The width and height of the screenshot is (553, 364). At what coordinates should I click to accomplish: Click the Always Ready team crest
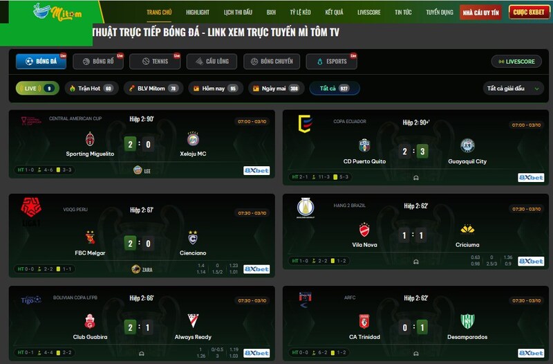[193, 320]
